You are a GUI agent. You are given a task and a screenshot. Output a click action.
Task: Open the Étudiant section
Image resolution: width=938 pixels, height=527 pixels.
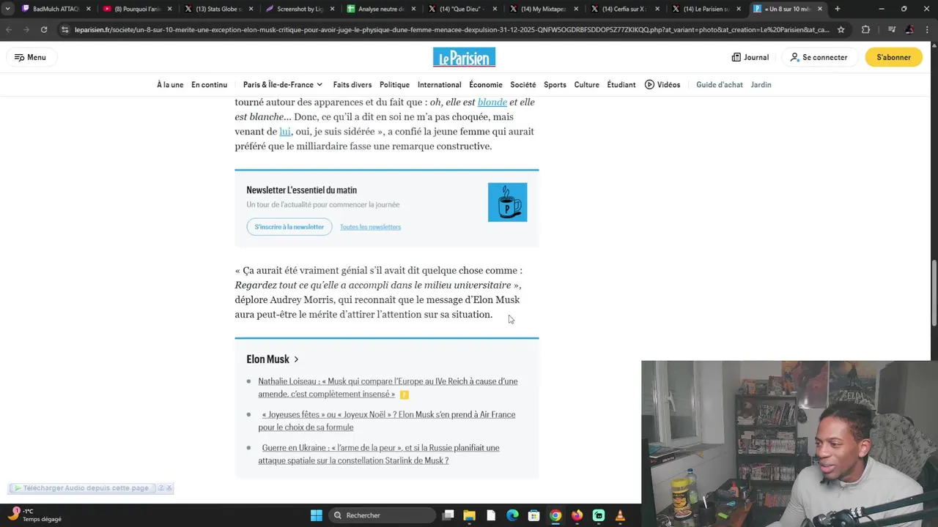(x=621, y=85)
